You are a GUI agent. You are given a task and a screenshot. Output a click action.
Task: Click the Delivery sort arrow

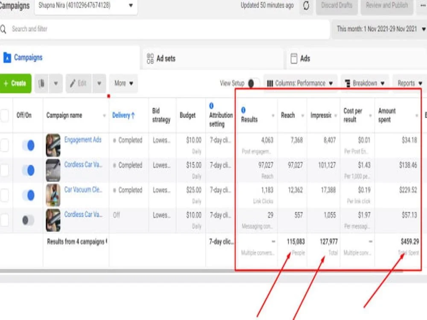133,115
